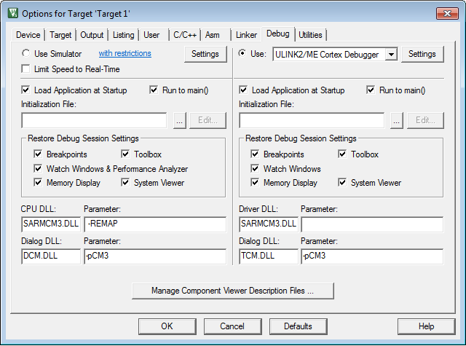Browse for debugger initialization file
This screenshot has height=346, width=466.
click(x=397, y=120)
